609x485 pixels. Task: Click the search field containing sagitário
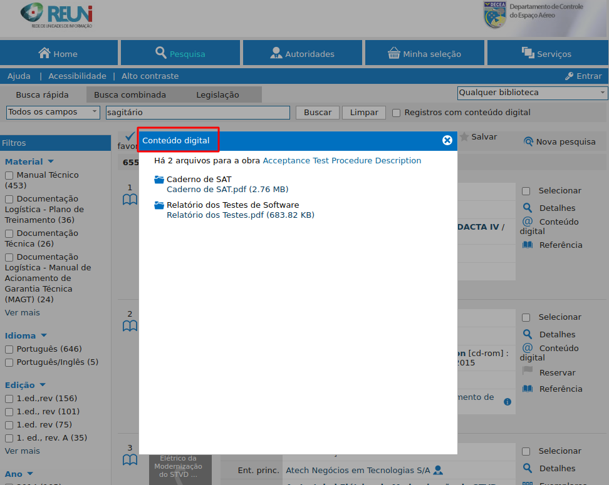pyautogui.click(x=198, y=113)
